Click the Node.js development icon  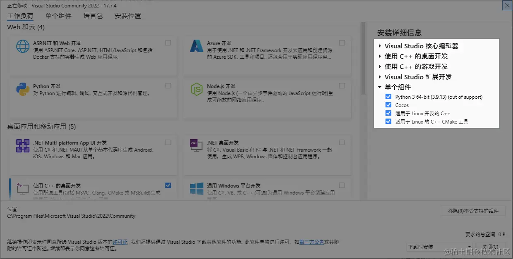[x=197, y=89]
